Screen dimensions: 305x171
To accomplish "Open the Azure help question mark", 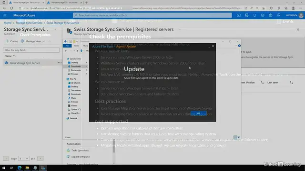I will [271, 15].
